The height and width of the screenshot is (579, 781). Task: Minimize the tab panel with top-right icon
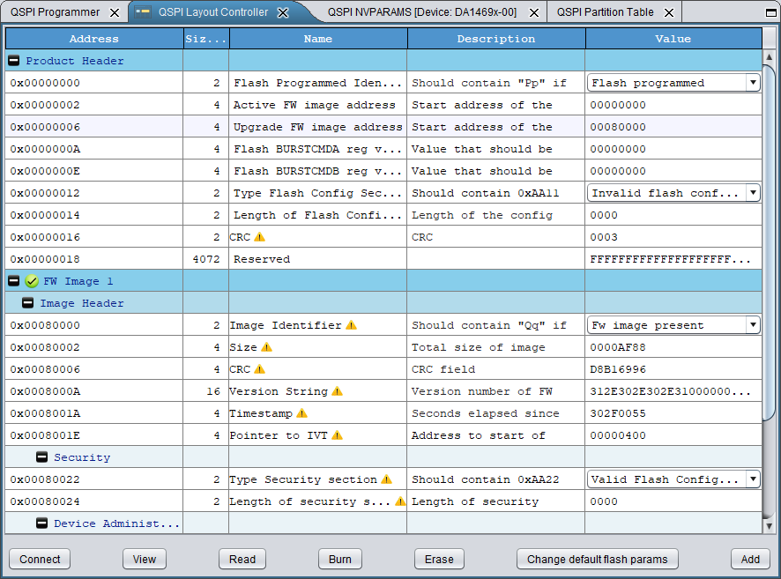tap(770, 12)
